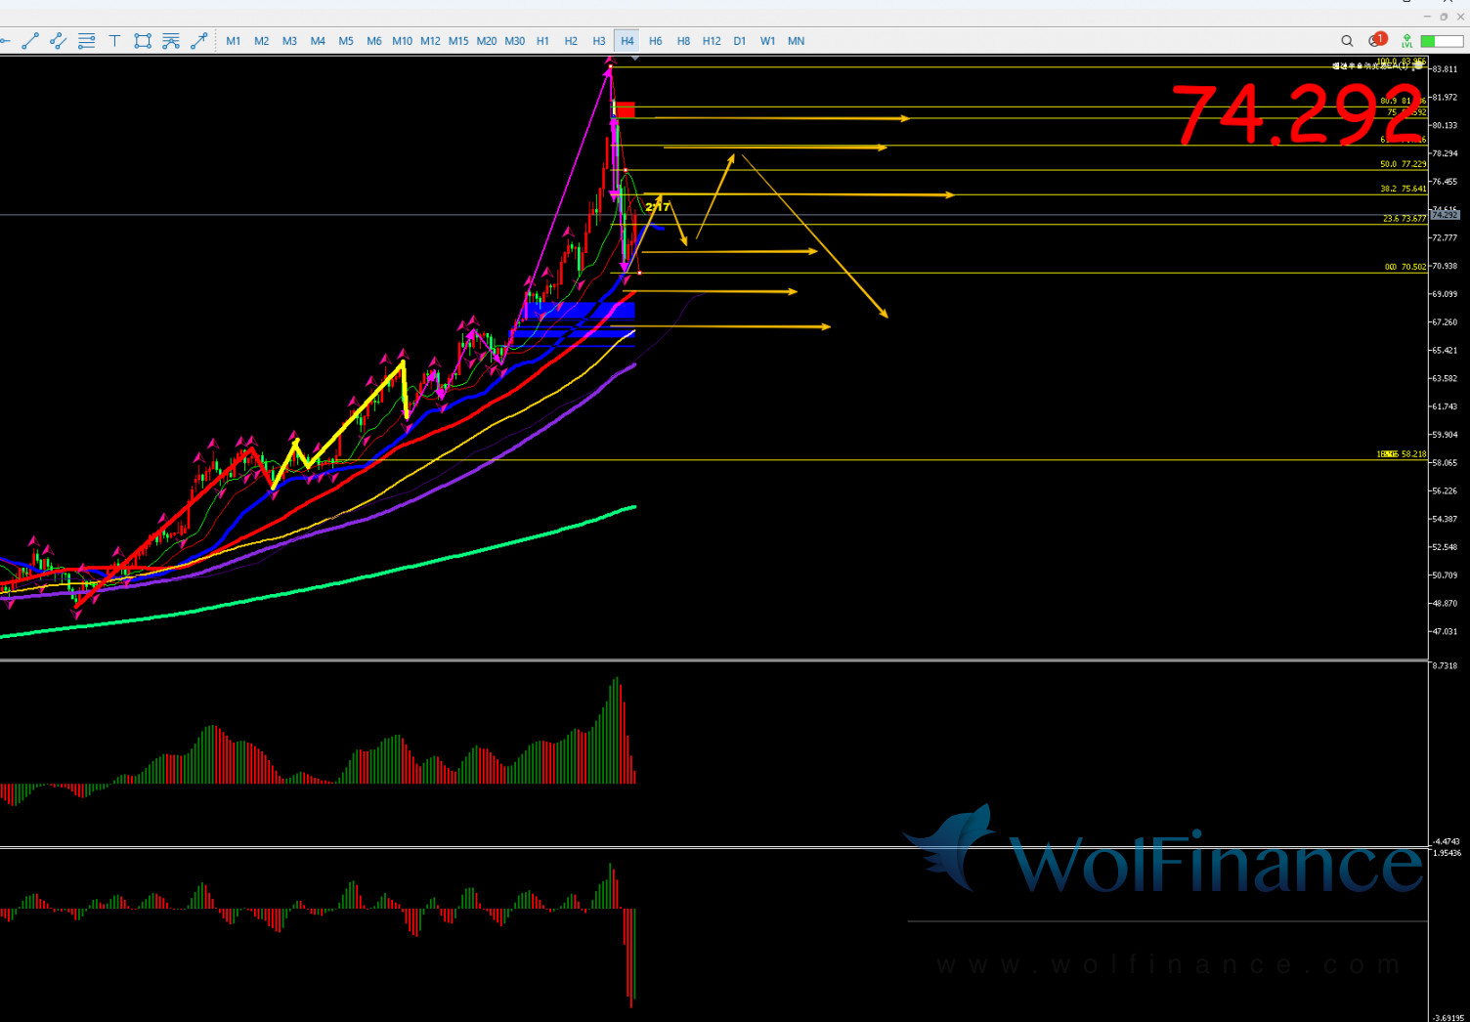Select the trendline drawing tool
This screenshot has width=1470, height=1022.
30,41
